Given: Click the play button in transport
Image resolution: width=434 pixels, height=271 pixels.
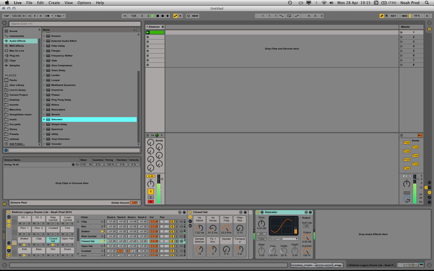Looking at the screenshot, I should click(153, 16).
